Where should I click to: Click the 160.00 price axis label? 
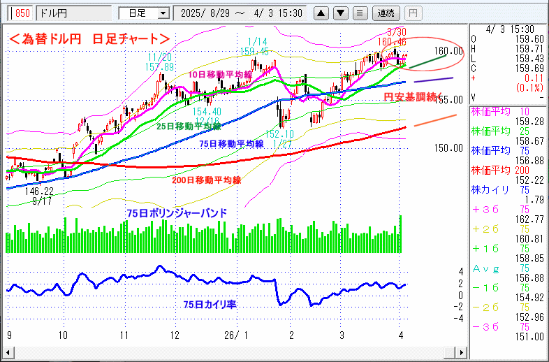pyautogui.click(x=449, y=51)
